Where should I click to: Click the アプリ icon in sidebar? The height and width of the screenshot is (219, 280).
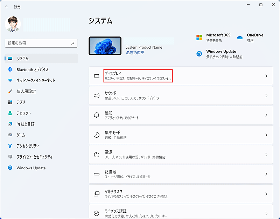click(10, 102)
